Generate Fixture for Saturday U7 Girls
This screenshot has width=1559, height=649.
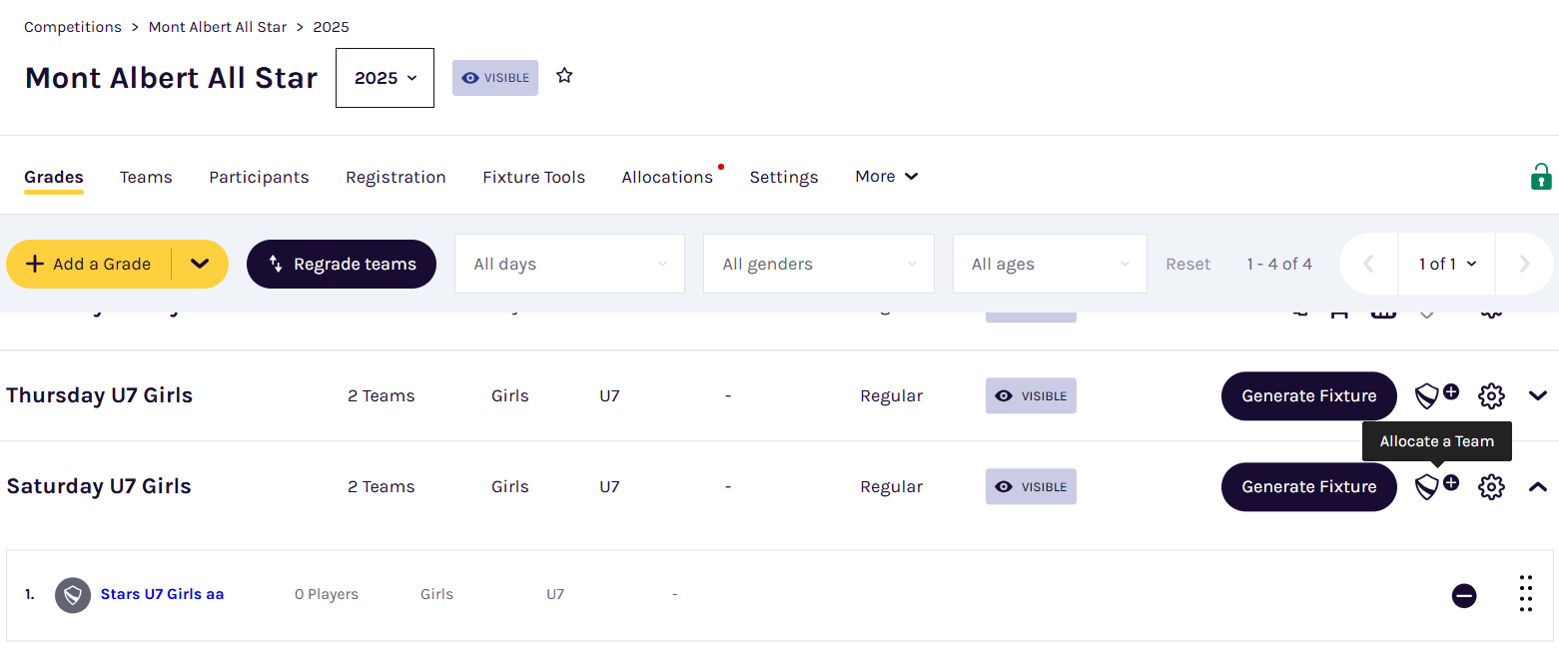[x=1308, y=486]
